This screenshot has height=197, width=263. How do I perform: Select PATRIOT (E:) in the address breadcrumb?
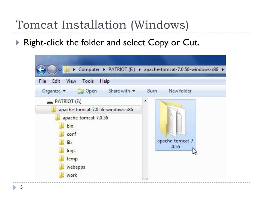[121, 69]
